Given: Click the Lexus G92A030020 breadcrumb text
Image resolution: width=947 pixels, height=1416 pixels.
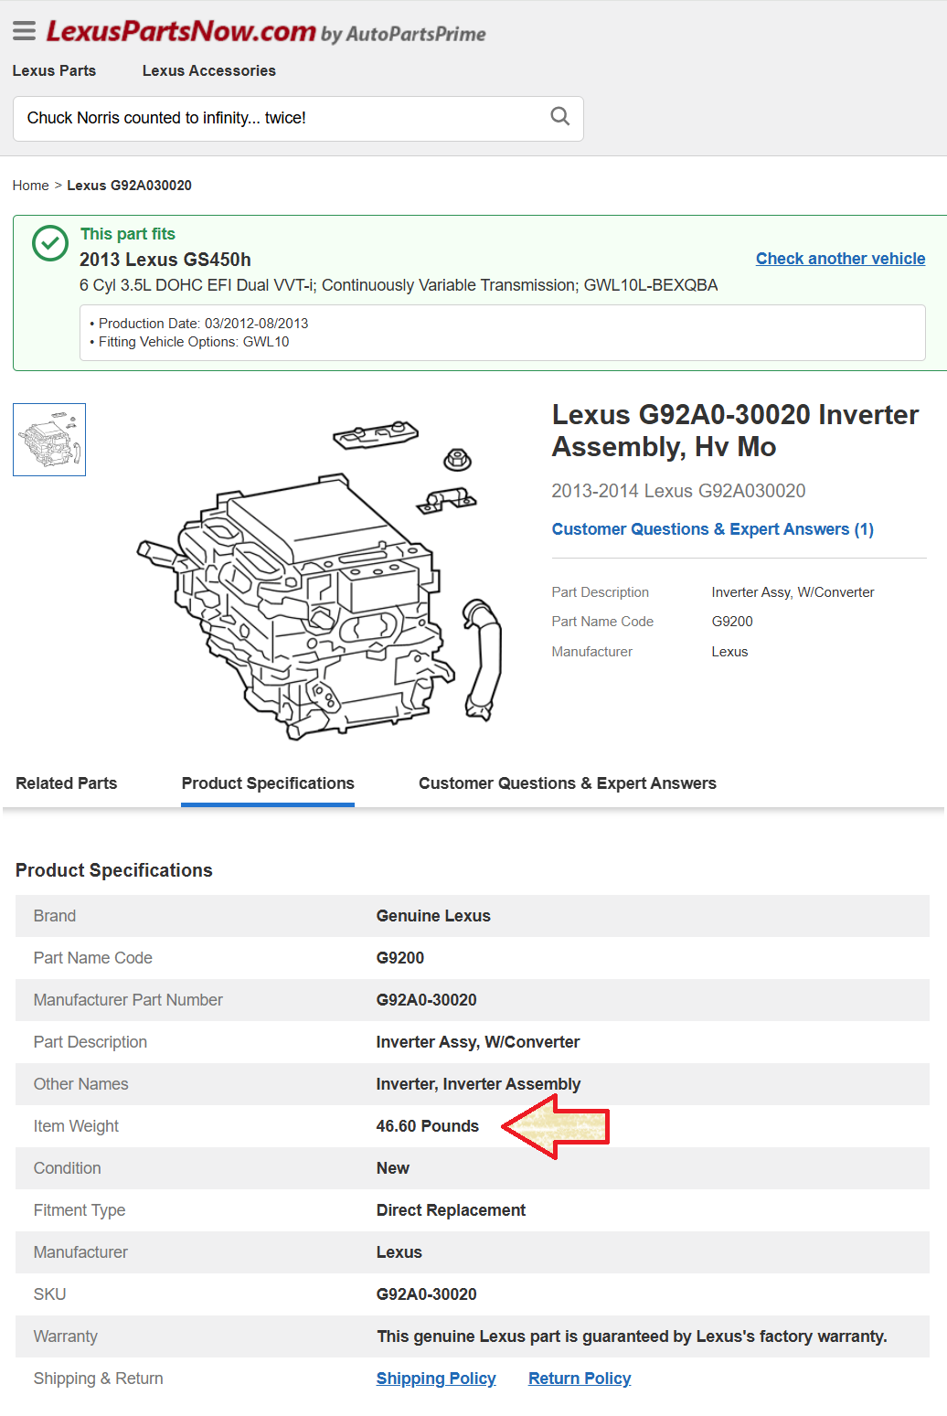Looking at the screenshot, I should coord(129,186).
